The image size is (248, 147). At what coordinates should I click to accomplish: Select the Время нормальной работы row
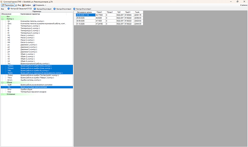pyautogui.click(x=37, y=64)
